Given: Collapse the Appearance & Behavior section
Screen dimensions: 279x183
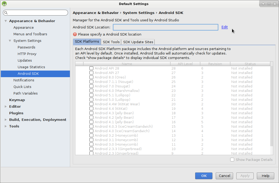Looking at the screenshot, I should click(6, 21).
